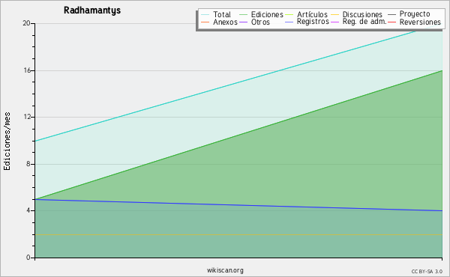
Task: Click the red Reversiones legend color line
Action: pyautogui.click(x=391, y=22)
